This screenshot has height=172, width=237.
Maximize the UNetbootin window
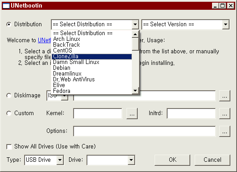pos(222,6)
